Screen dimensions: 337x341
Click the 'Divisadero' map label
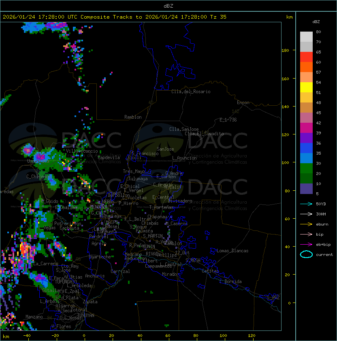pos(180,201)
